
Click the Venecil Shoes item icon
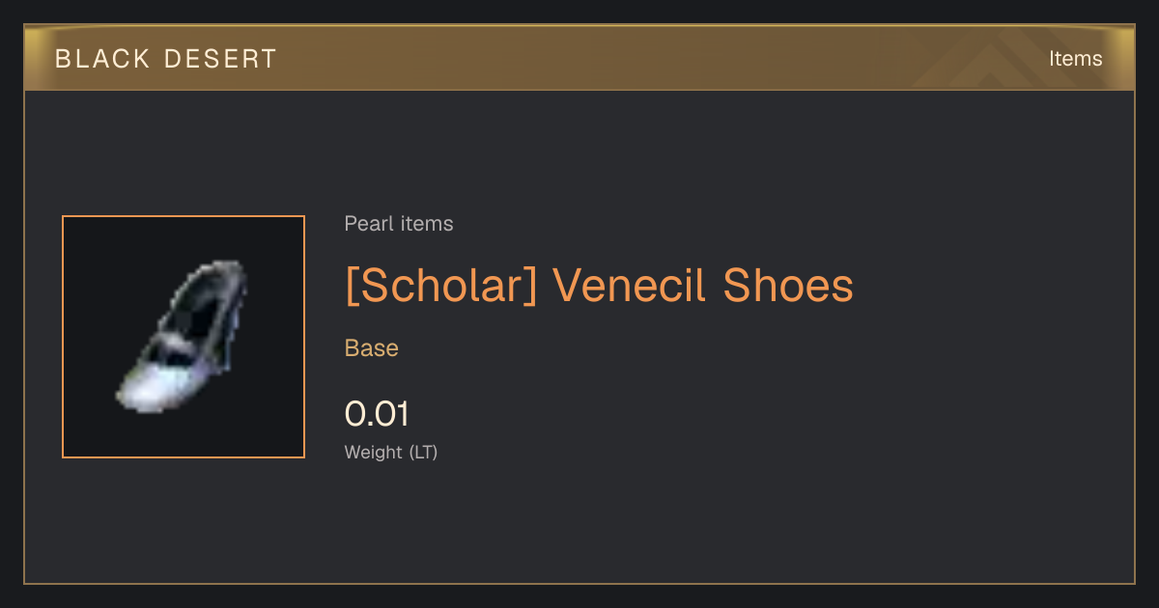coord(184,337)
